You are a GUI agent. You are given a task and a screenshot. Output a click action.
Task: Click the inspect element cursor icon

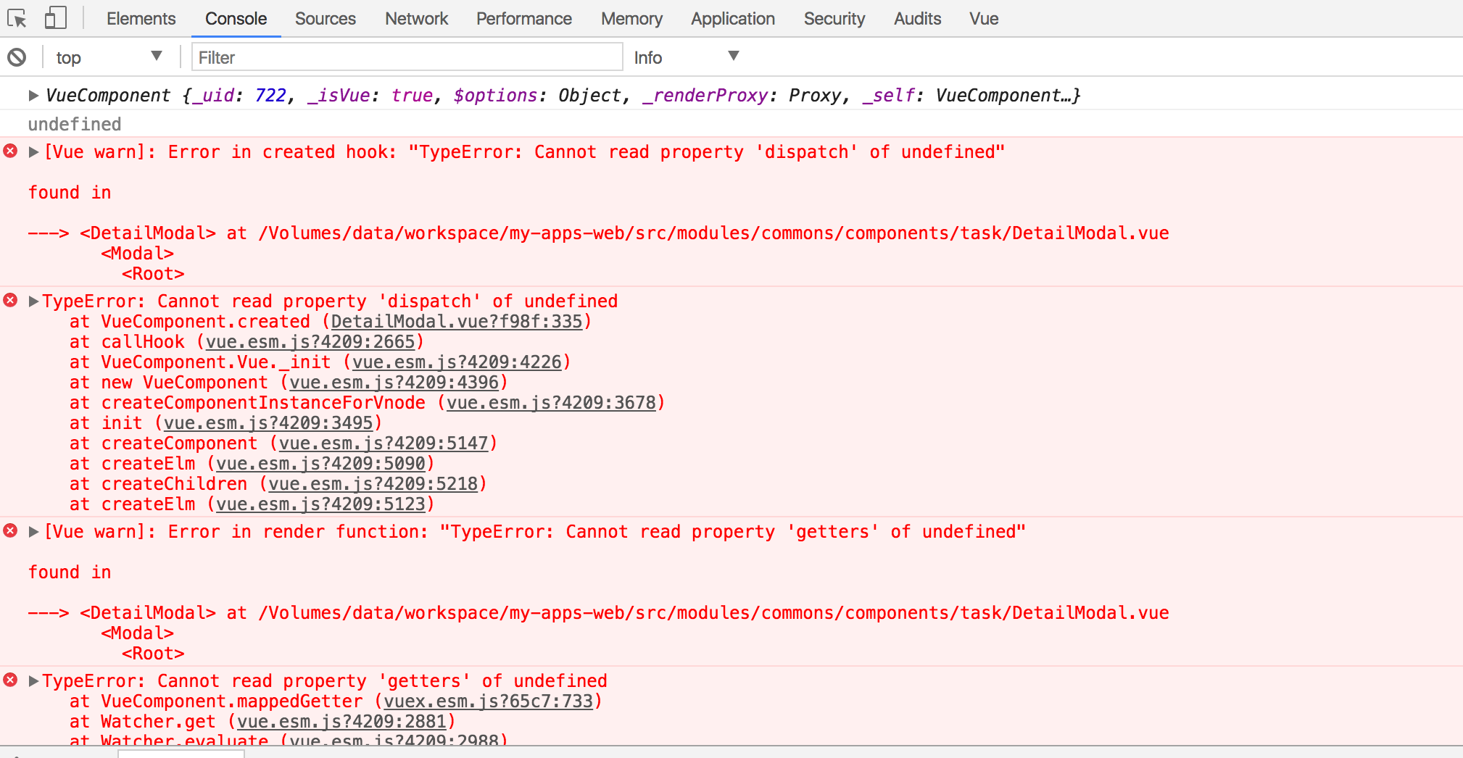20,19
